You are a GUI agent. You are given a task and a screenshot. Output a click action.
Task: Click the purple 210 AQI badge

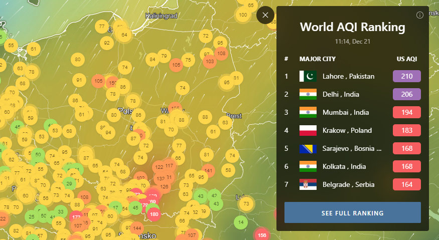pos(407,76)
